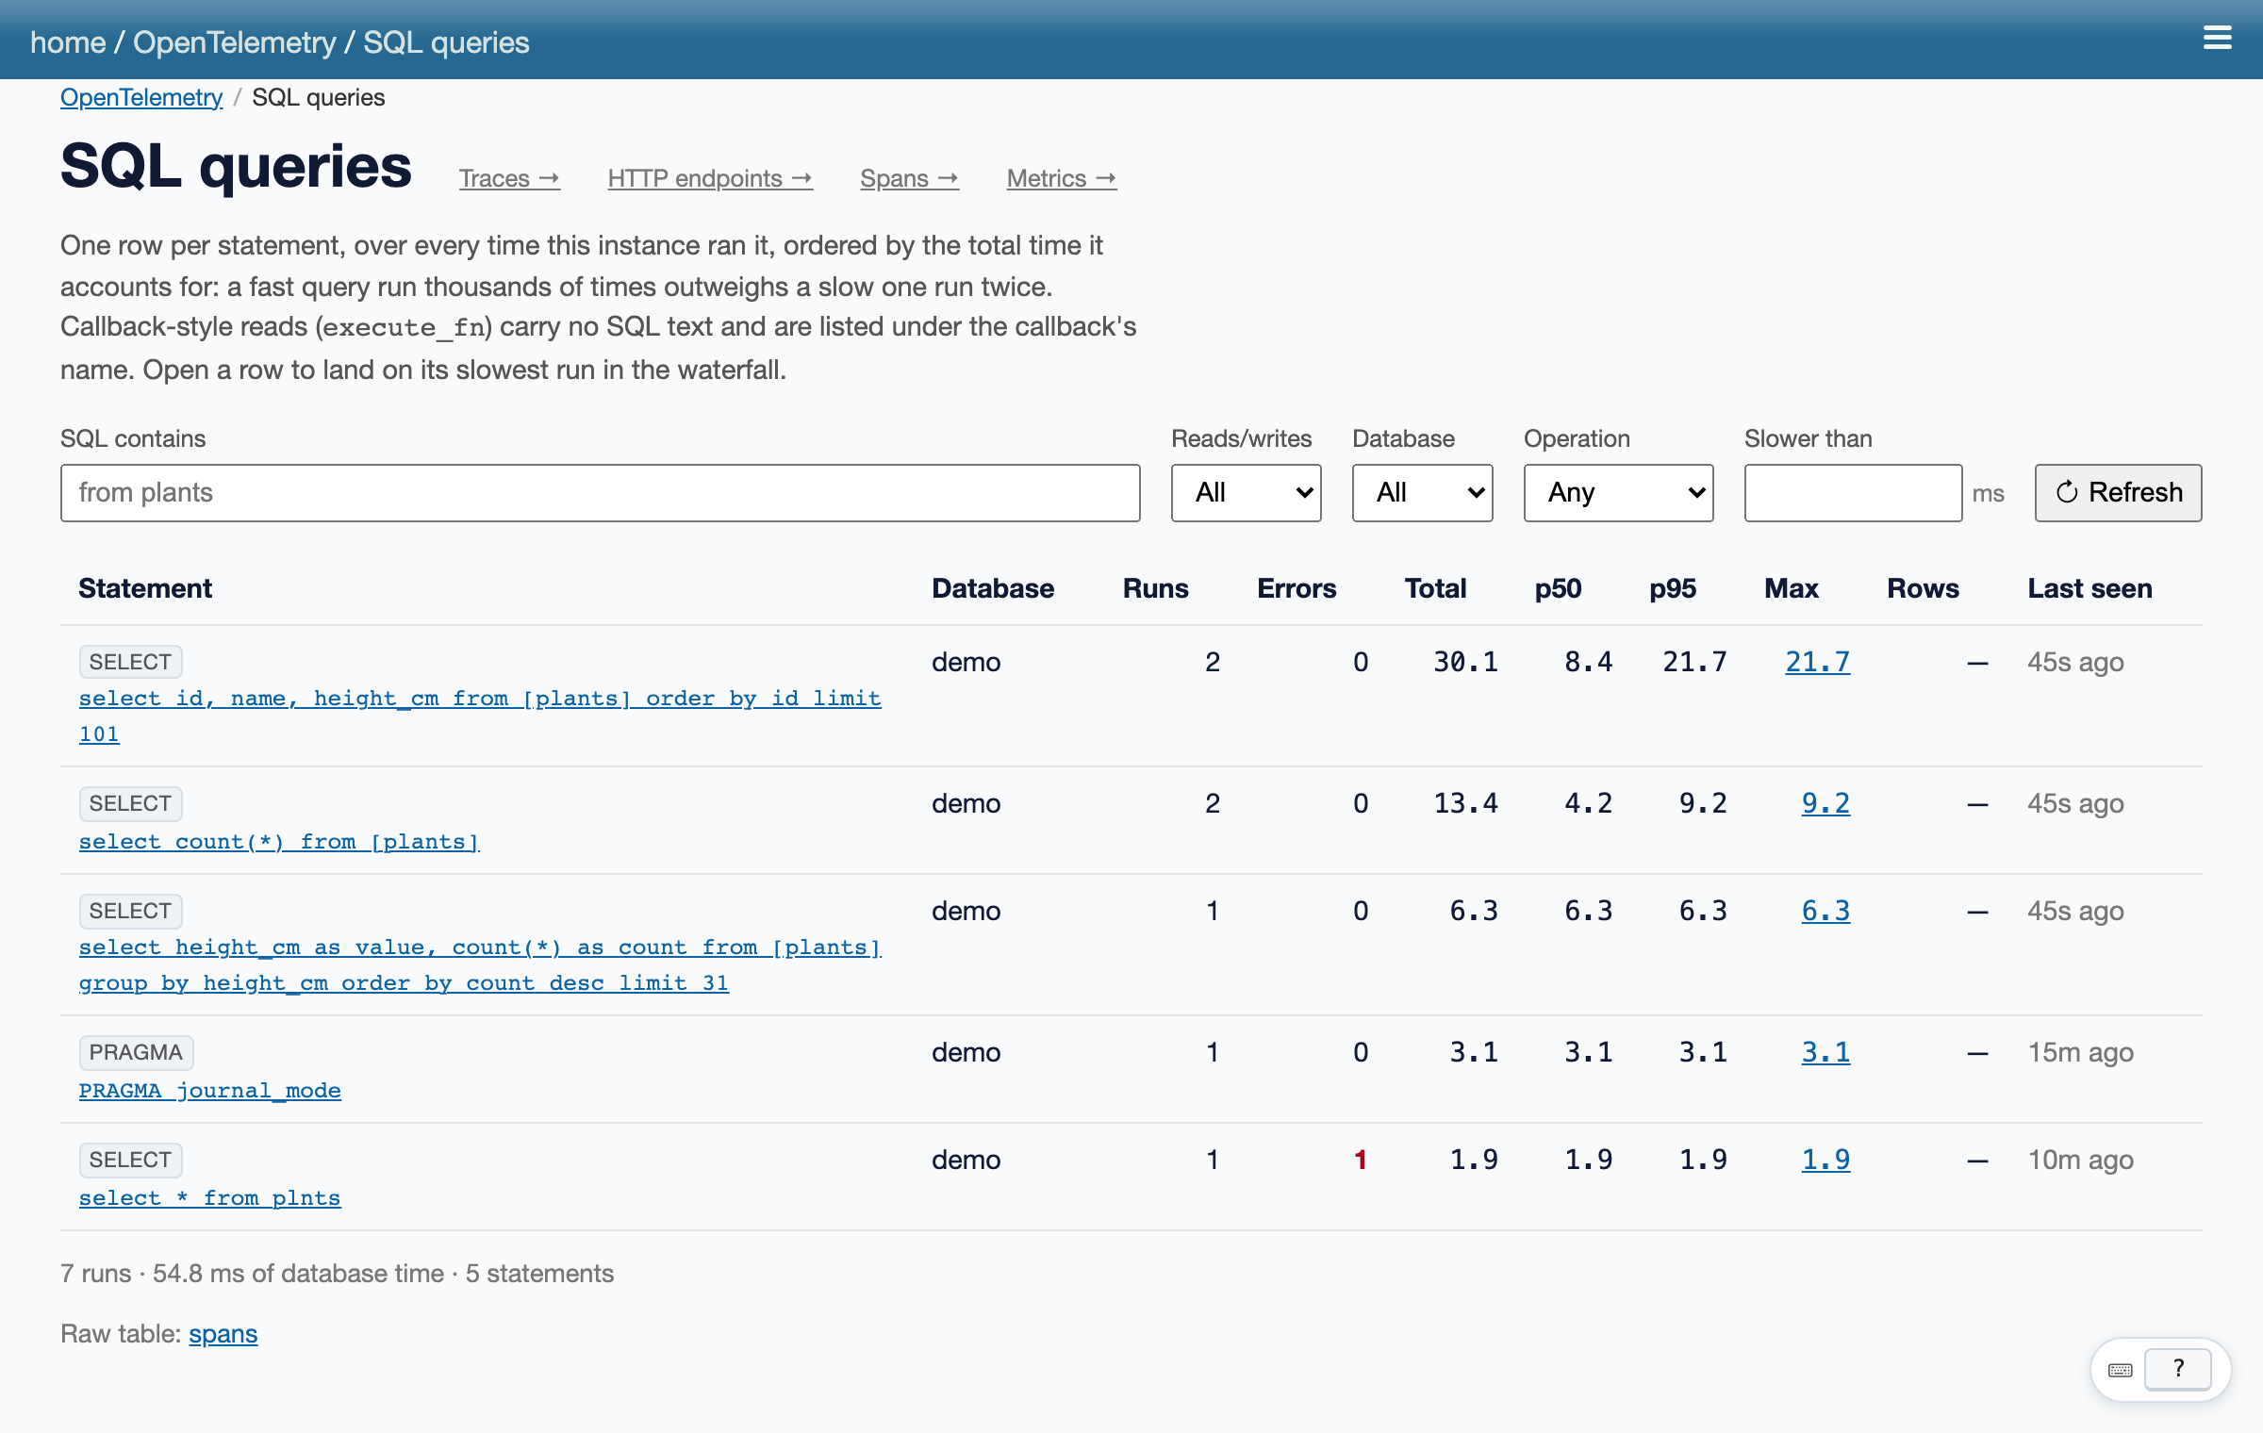Go to the HTTP endpoints page link
The width and height of the screenshot is (2263, 1433).
click(710, 178)
